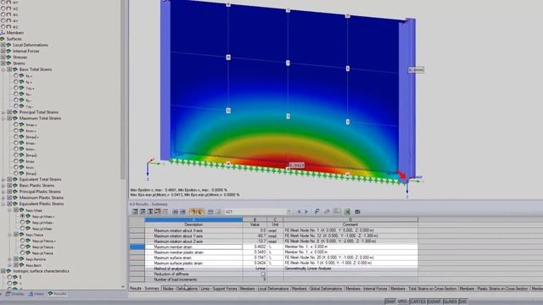Toggle GLINES in the status bar
543x305 pixels.
[x=450, y=302]
